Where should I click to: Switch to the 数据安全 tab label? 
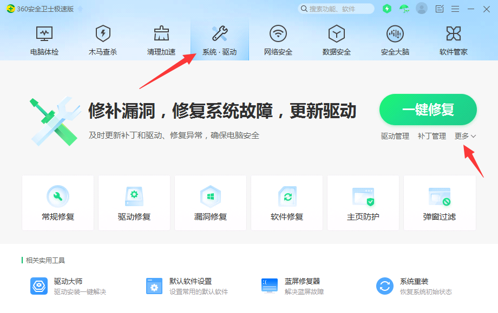point(337,52)
